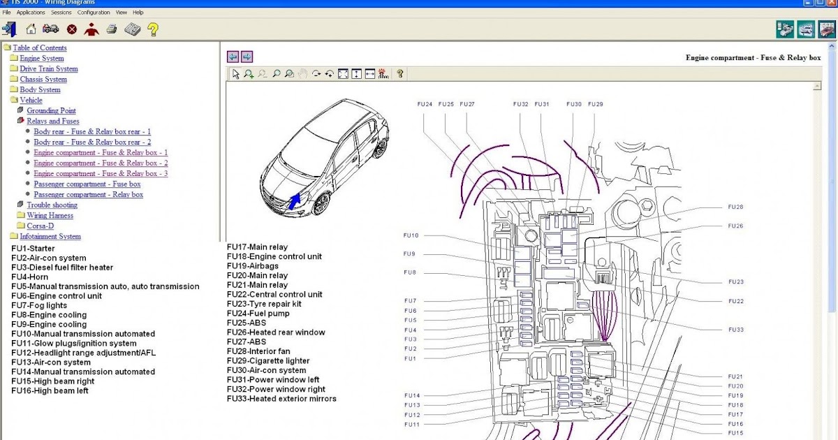The width and height of the screenshot is (838, 440).
Task: Open the View menu
Action: tap(122, 13)
